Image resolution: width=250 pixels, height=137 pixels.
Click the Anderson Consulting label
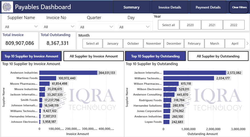147,95
